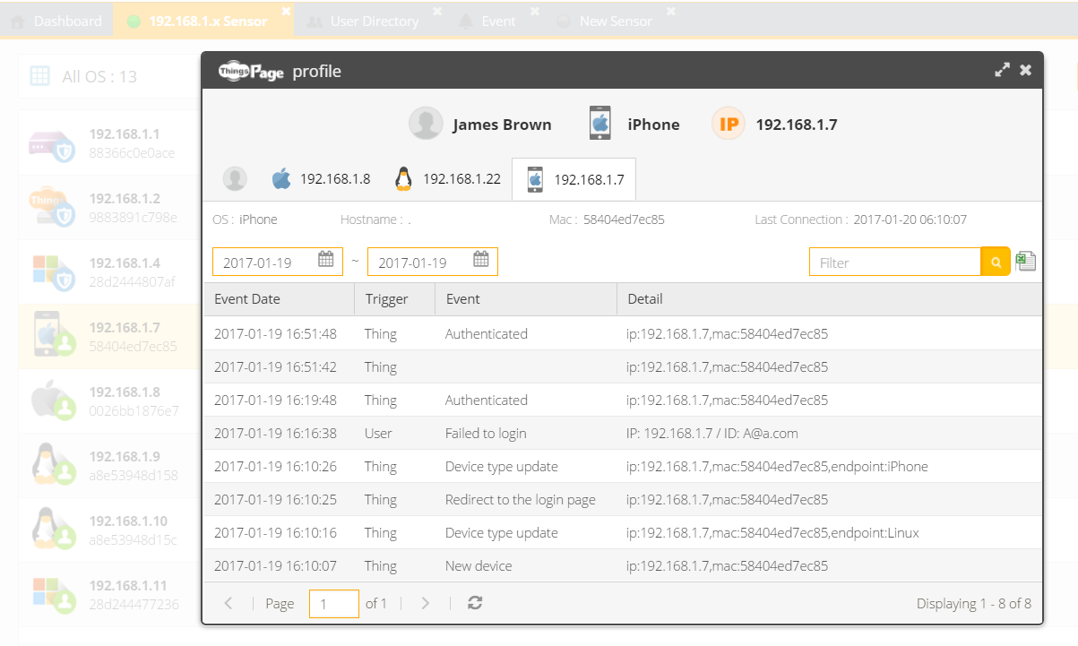
Task: Select the 2017-01-19 16:51:42 event row
Action: (x=623, y=366)
